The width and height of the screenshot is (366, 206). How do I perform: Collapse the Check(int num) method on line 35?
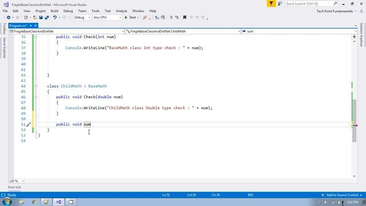[x=36, y=37]
